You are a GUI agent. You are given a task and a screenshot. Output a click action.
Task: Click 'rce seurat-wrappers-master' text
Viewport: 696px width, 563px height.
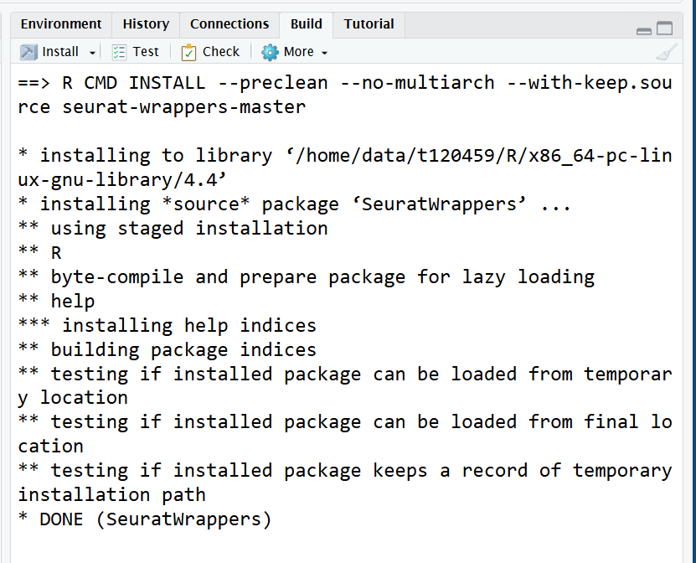pos(162,107)
